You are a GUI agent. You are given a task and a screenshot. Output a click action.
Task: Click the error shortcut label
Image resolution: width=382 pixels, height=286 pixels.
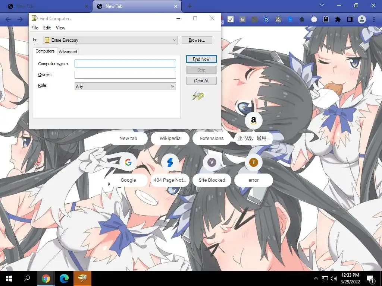coord(253,180)
